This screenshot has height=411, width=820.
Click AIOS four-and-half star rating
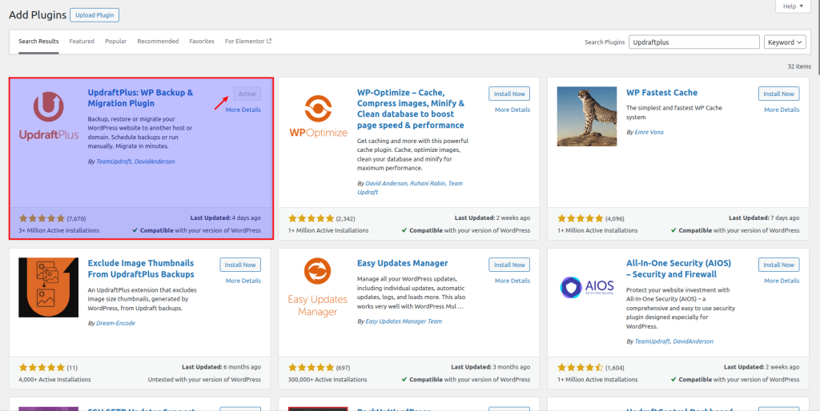[580, 367]
